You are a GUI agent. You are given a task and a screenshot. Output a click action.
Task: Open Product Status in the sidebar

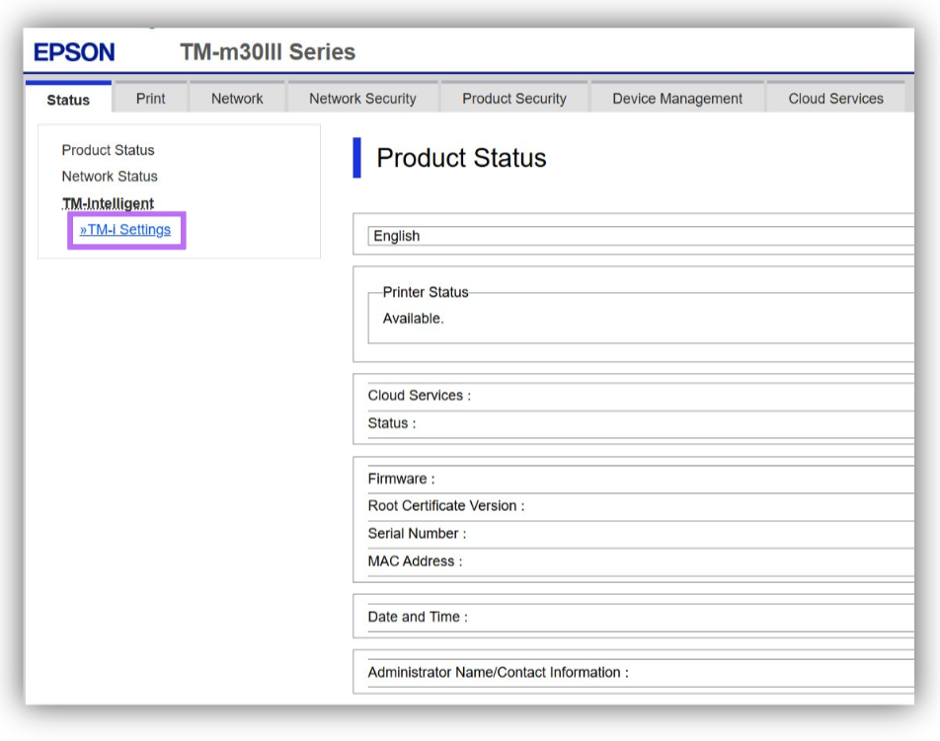[x=108, y=150]
